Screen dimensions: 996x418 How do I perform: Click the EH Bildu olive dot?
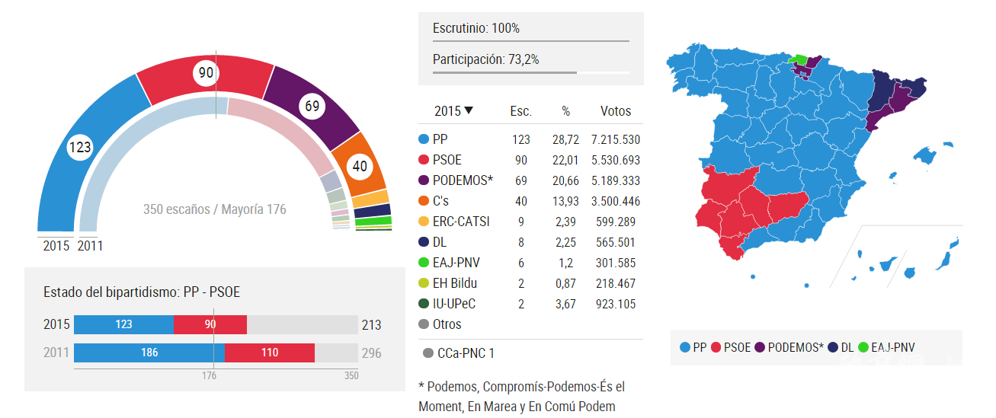[x=424, y=283]
